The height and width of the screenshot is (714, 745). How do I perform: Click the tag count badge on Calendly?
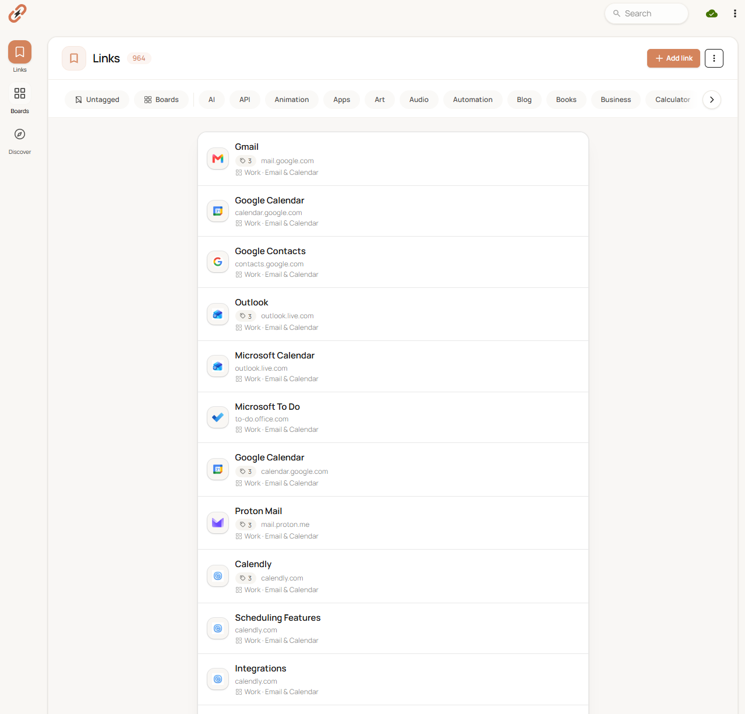(x=246, y=578)
